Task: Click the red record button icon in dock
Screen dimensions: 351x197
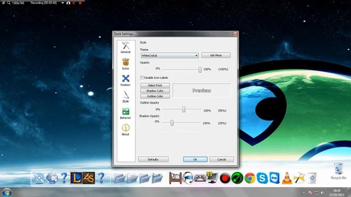Action: coord(225,178)
